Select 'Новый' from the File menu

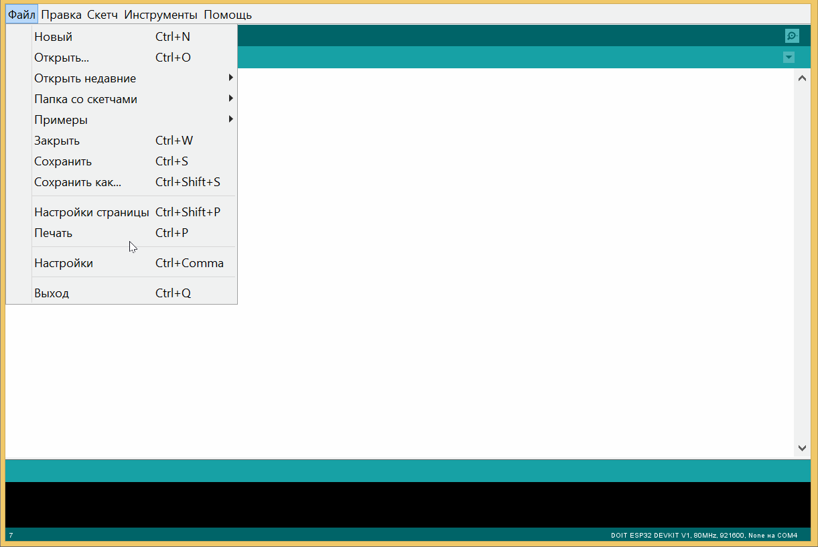click(x=54, y=37)
